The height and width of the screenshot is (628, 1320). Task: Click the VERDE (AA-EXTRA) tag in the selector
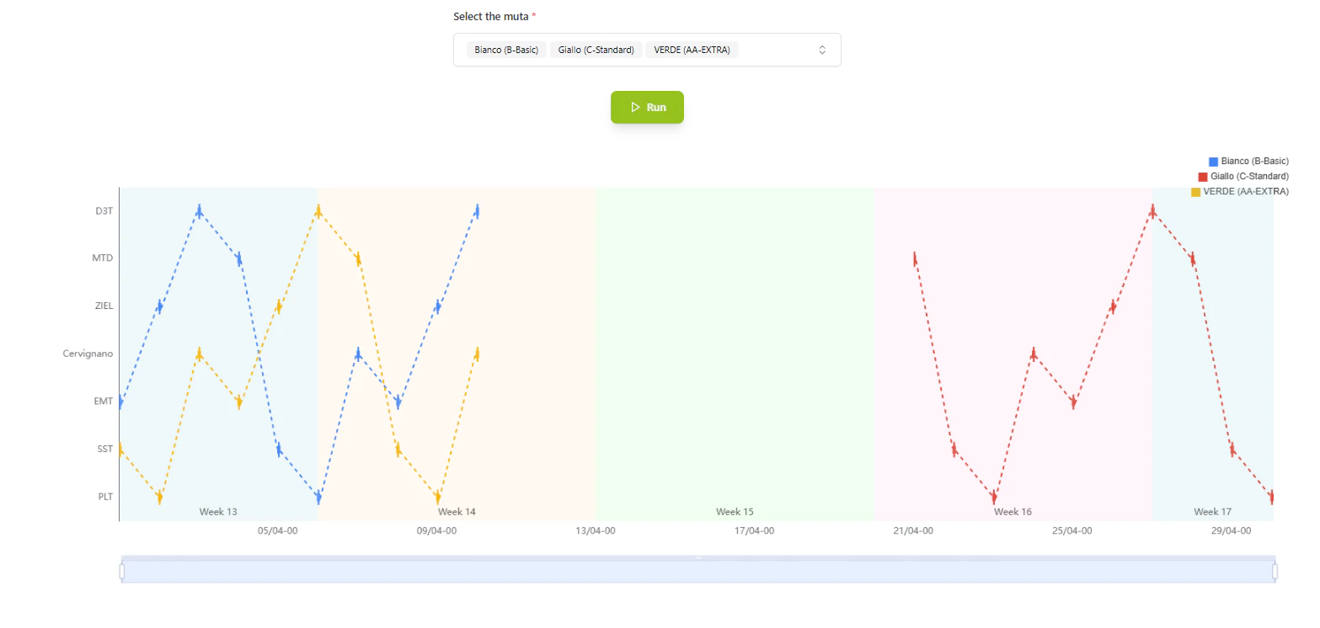click(x=692, y=50)
